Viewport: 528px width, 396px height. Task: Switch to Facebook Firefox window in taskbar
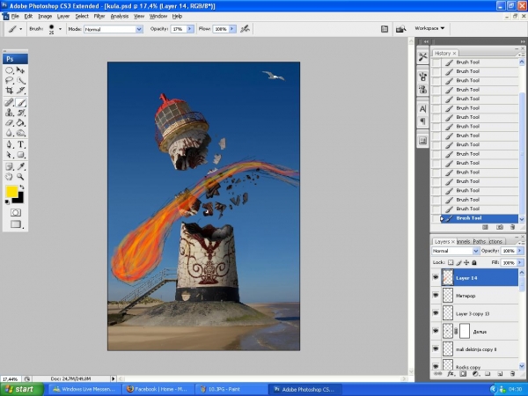coord(158,389)
